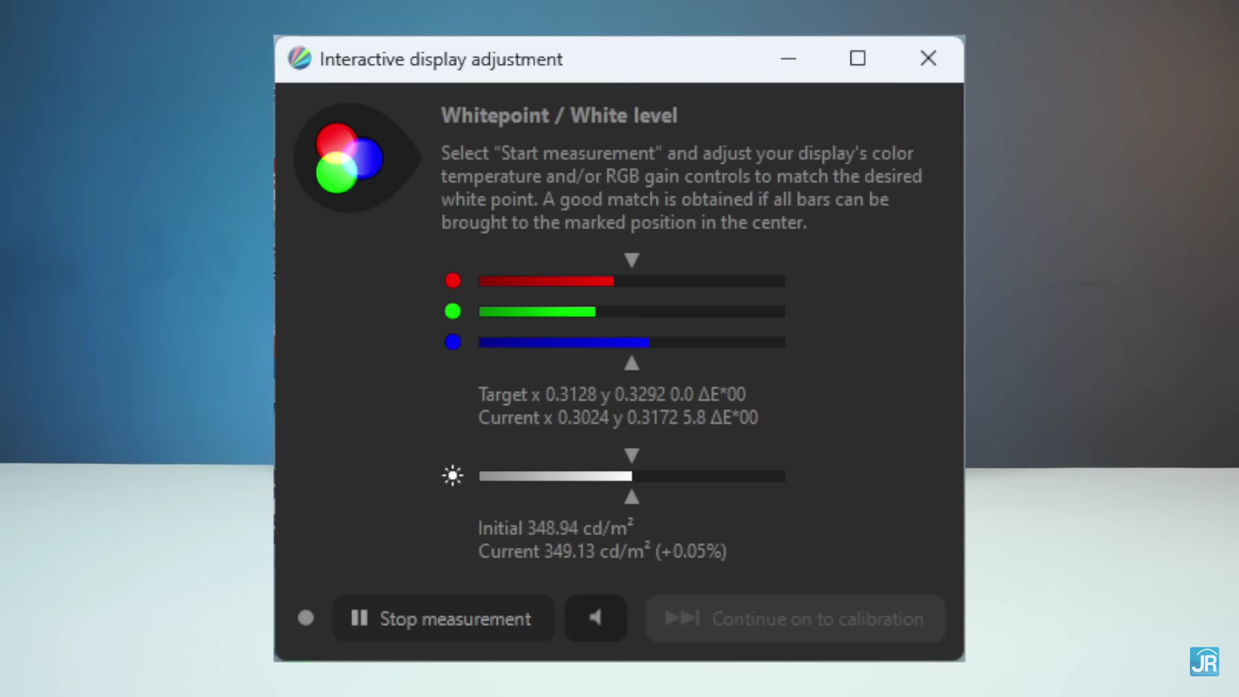The height and width of the screenshot is (697, 1239).
Task: Click the brightness sun icon
Action: (x=453, y=476)
